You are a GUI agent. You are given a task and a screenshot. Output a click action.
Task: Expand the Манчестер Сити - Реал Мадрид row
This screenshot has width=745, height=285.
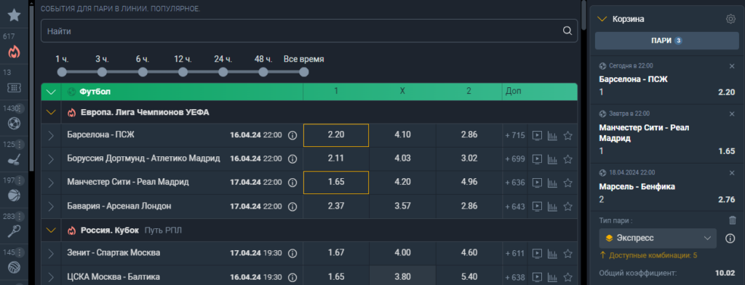(52, 182)
